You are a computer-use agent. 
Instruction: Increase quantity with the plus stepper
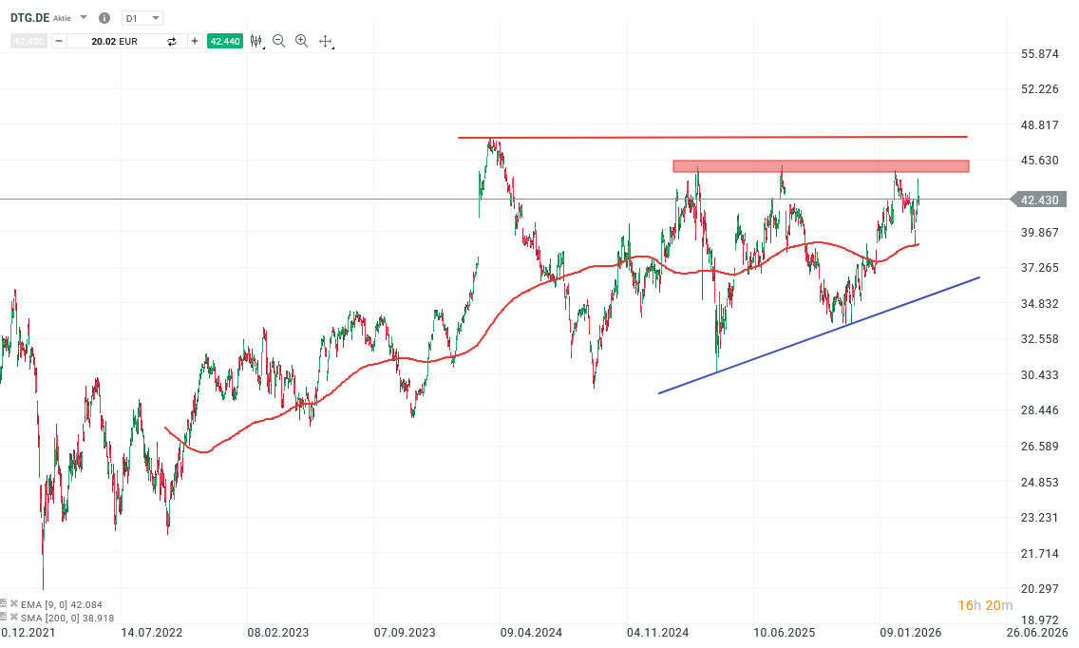(x=195, y=41)
